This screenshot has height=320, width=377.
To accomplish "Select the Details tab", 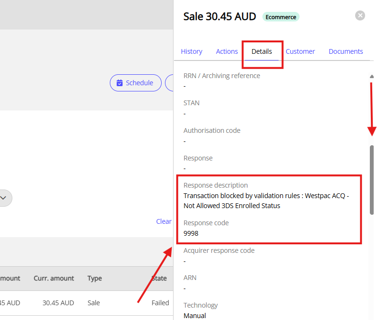I will pyautogui.click(x=261, y=51).
